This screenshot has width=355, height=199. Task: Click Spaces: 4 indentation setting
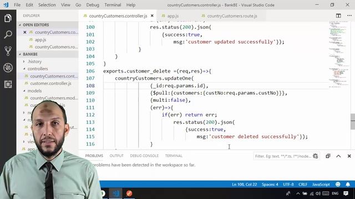(270, 184)
